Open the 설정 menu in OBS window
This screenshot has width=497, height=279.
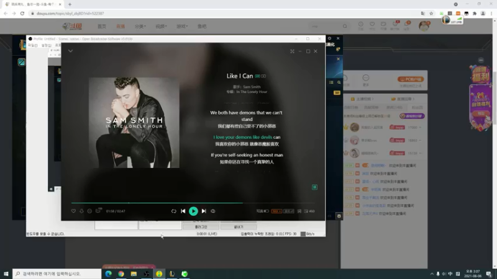point(46,45)
